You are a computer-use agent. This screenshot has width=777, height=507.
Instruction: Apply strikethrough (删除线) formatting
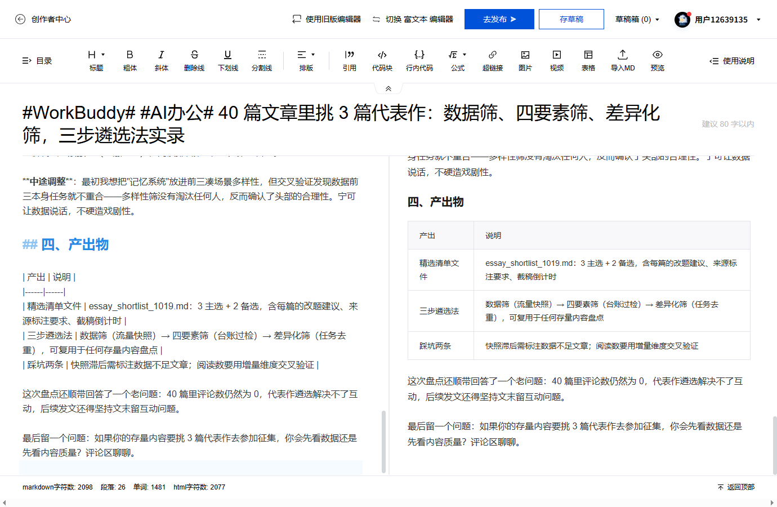coord(194,60)
